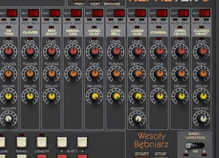
Task: Open the preset BROWSE button
Action: click(x=112, y=1)
